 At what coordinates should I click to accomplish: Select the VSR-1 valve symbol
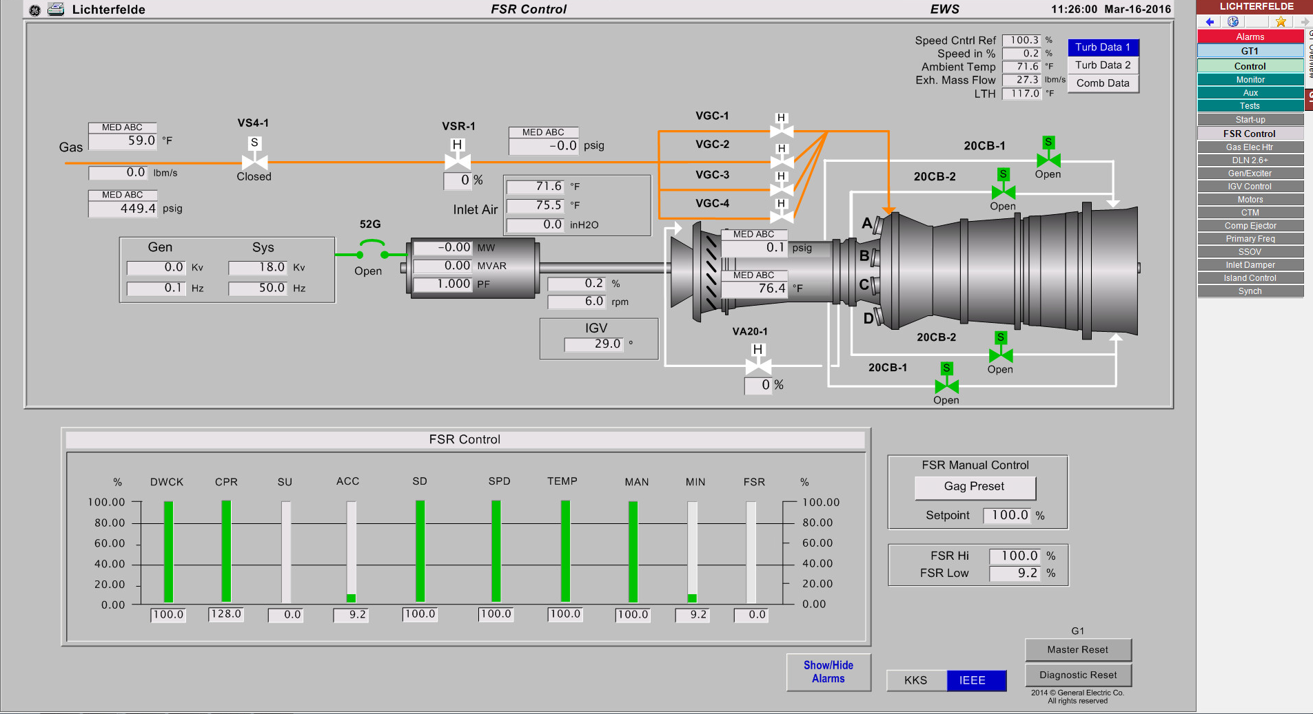coord(457,162)
